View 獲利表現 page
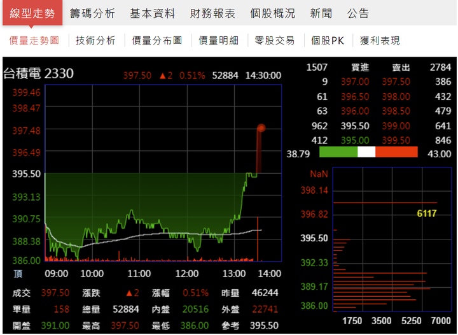This screenshot has width=458, height=335. pyautogui.click(x=380, y=40)
